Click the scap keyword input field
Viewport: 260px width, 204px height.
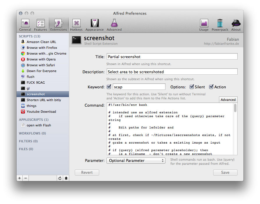point(139,87)
